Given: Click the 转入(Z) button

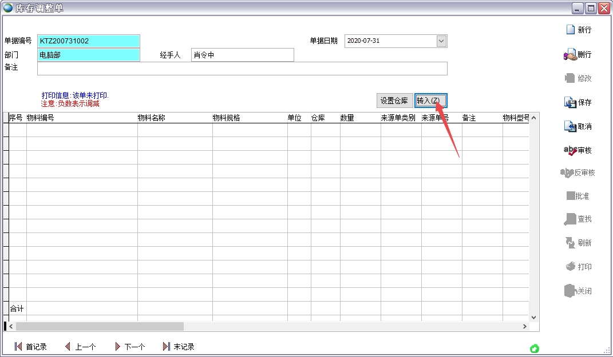Looking at the screenshot, I should [430, 101].
